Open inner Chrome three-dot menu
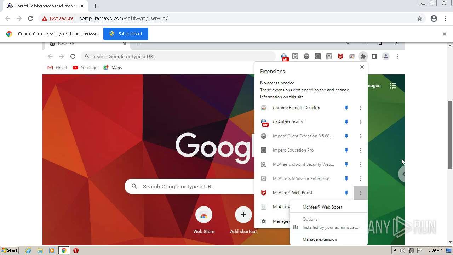 point(397,56)
